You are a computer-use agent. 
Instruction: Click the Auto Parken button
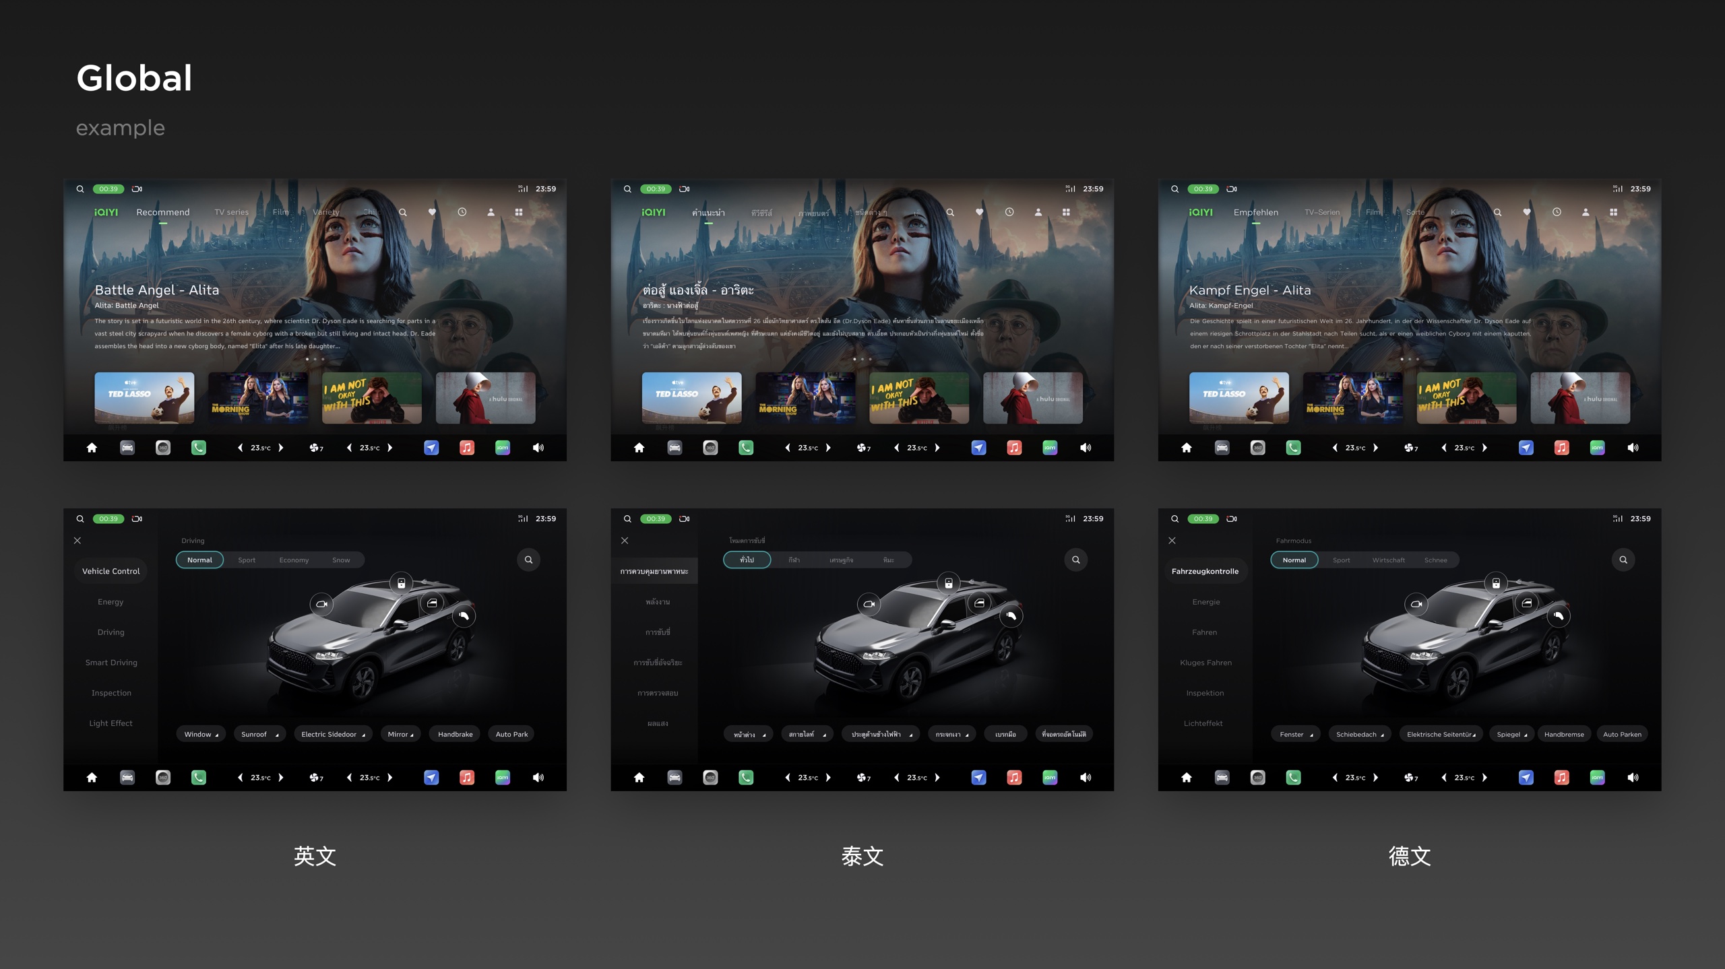click(x=1622, y=734)
